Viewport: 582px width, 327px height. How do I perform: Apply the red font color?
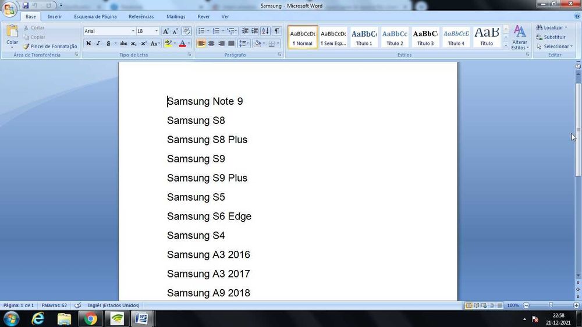coord(182,44)
